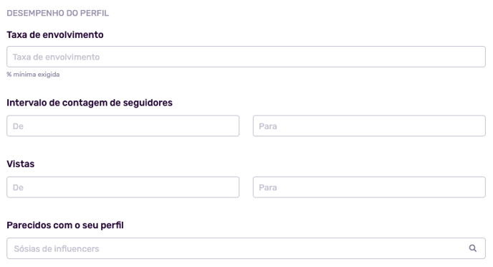493x267 pixels.
Task: Focus the Taxa de envolvimento input field
Action: (x=246, y=57)
